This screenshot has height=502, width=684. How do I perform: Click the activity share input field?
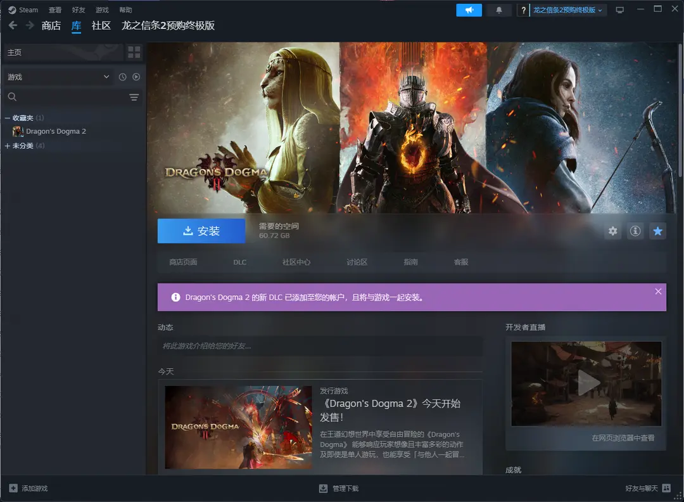pyautogui.click(x=320, y=346)
